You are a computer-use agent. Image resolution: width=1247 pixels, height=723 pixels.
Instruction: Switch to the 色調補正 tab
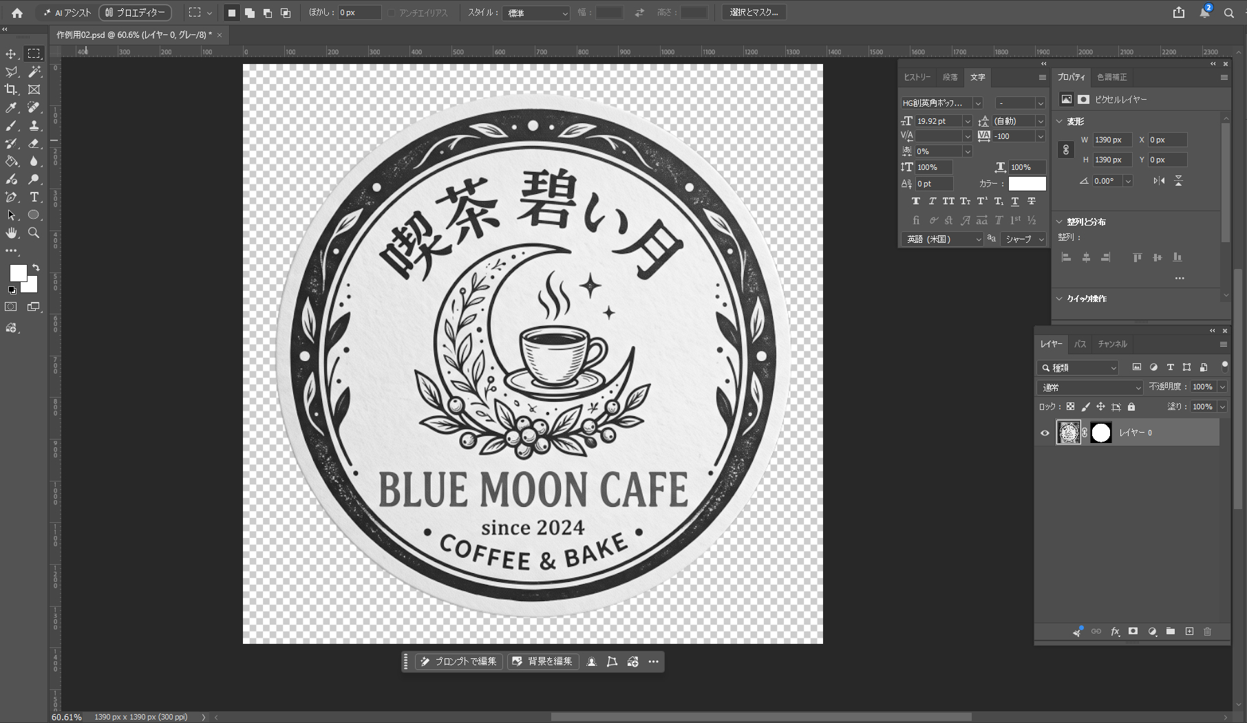(x=1111, y=77)
